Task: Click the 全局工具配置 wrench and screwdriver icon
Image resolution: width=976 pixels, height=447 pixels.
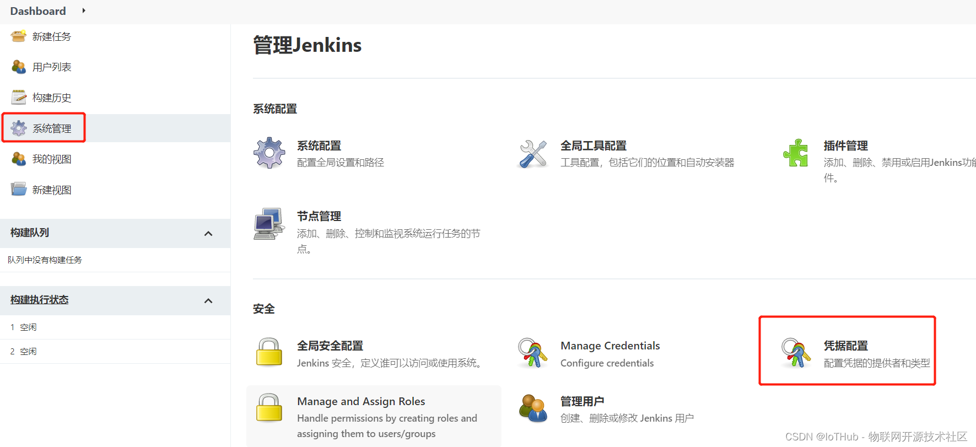Action: [532, 154]
